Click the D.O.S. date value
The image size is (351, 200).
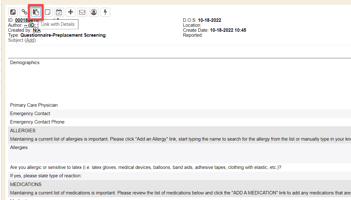tap(209, 20)
